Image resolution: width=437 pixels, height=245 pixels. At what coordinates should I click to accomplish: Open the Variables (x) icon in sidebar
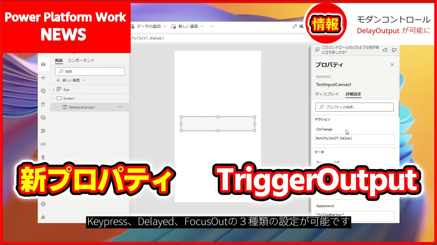point(43,144)
